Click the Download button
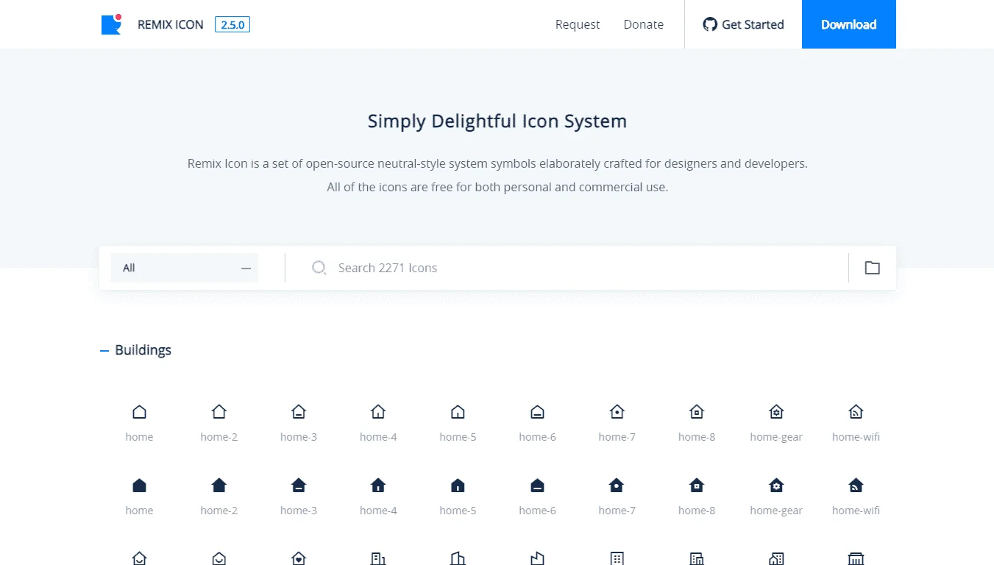994x565 pixels. click(x=849, y=24)
